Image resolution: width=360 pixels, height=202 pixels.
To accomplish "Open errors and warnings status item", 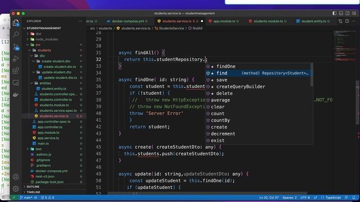I will (47, 198).
